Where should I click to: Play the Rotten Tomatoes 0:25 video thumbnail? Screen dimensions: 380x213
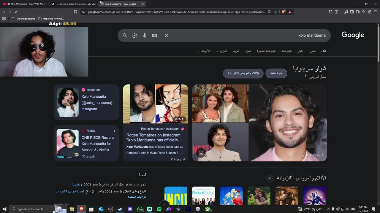click(156, 104)
